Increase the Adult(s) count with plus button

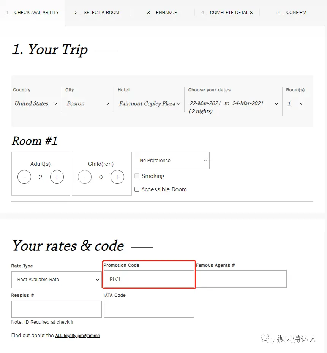[x=57, y=177]
